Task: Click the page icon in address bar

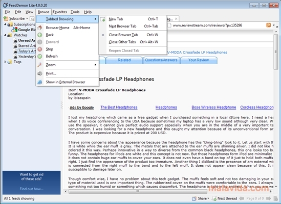Action: coord(169,25)
